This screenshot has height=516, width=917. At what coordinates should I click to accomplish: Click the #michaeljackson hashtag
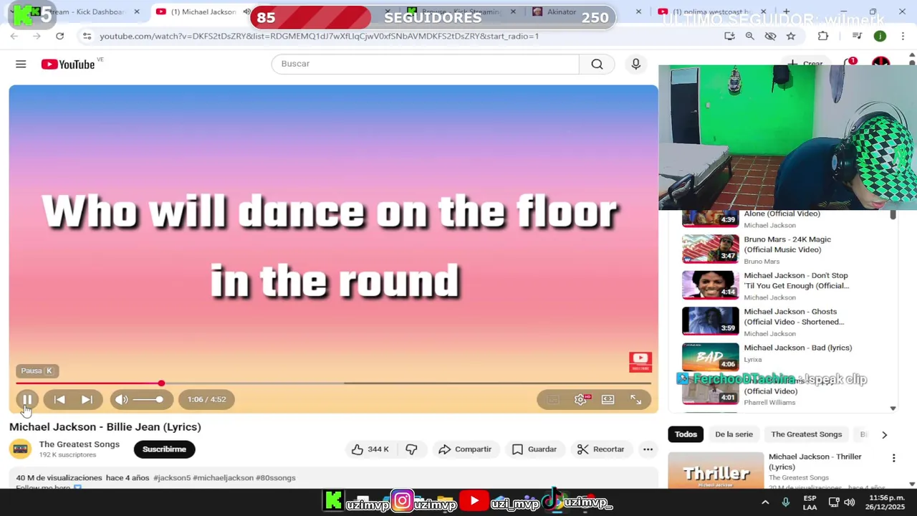(223, 477)
